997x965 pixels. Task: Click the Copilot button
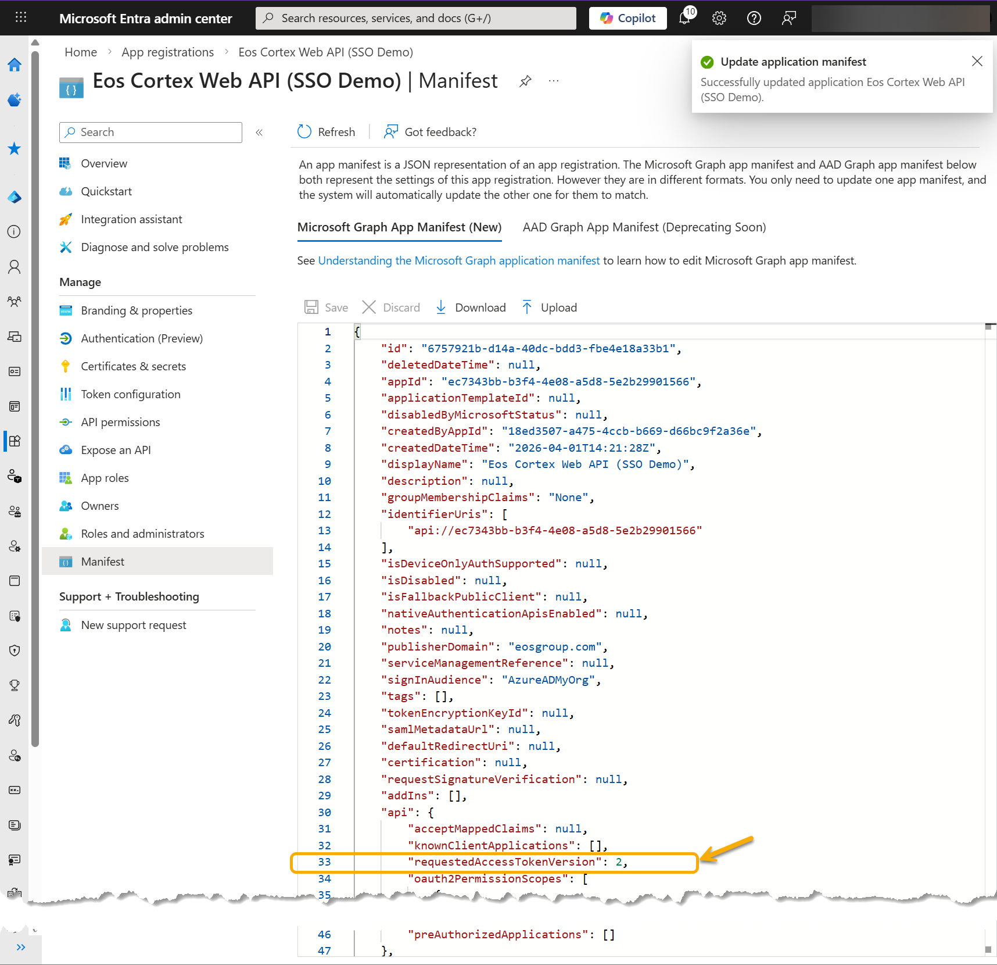pyautogui.click(x=628, y=18)
